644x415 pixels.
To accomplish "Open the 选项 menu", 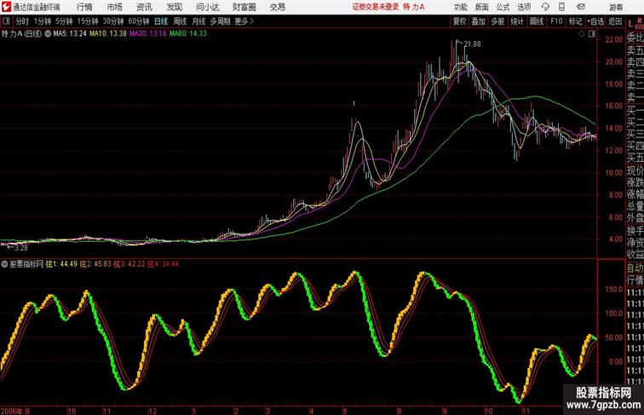I will click(524, 7).
